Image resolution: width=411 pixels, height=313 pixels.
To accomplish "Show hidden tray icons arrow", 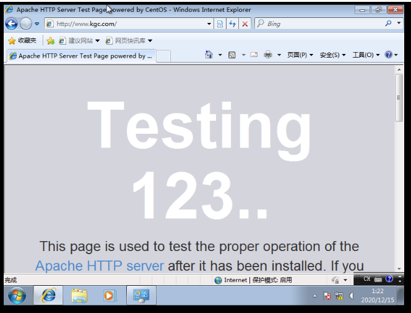I will click(315, 296).
